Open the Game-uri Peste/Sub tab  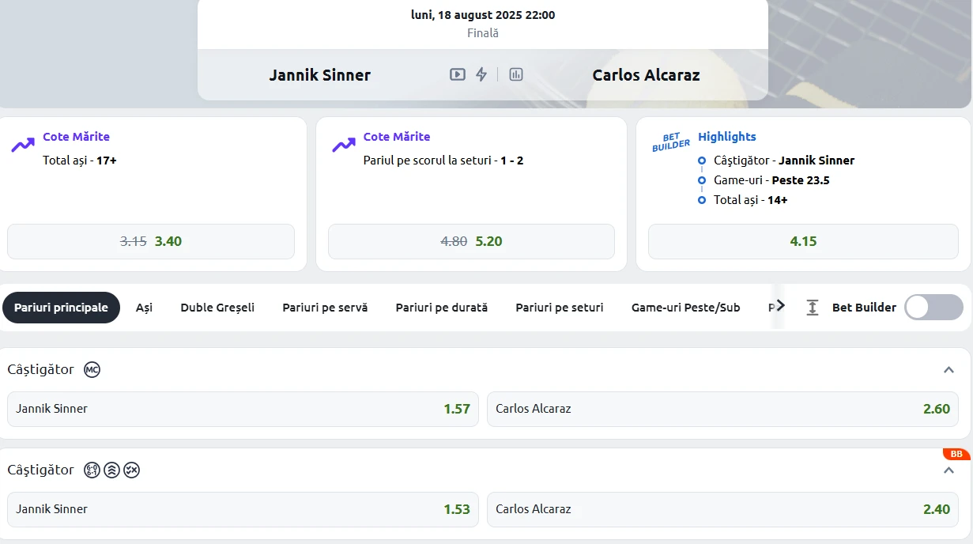[686, 308]
